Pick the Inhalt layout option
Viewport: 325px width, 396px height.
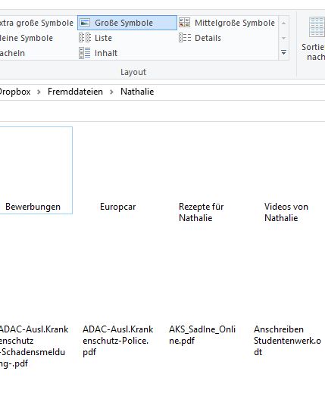coord(98,53)
